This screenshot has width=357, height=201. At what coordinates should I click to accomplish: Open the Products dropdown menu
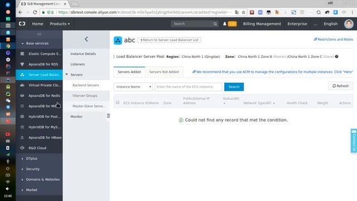pos(60,24)
